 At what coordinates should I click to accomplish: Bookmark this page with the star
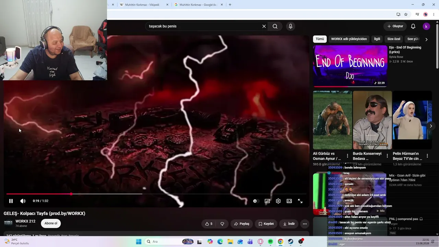click(x=406, y=14)
